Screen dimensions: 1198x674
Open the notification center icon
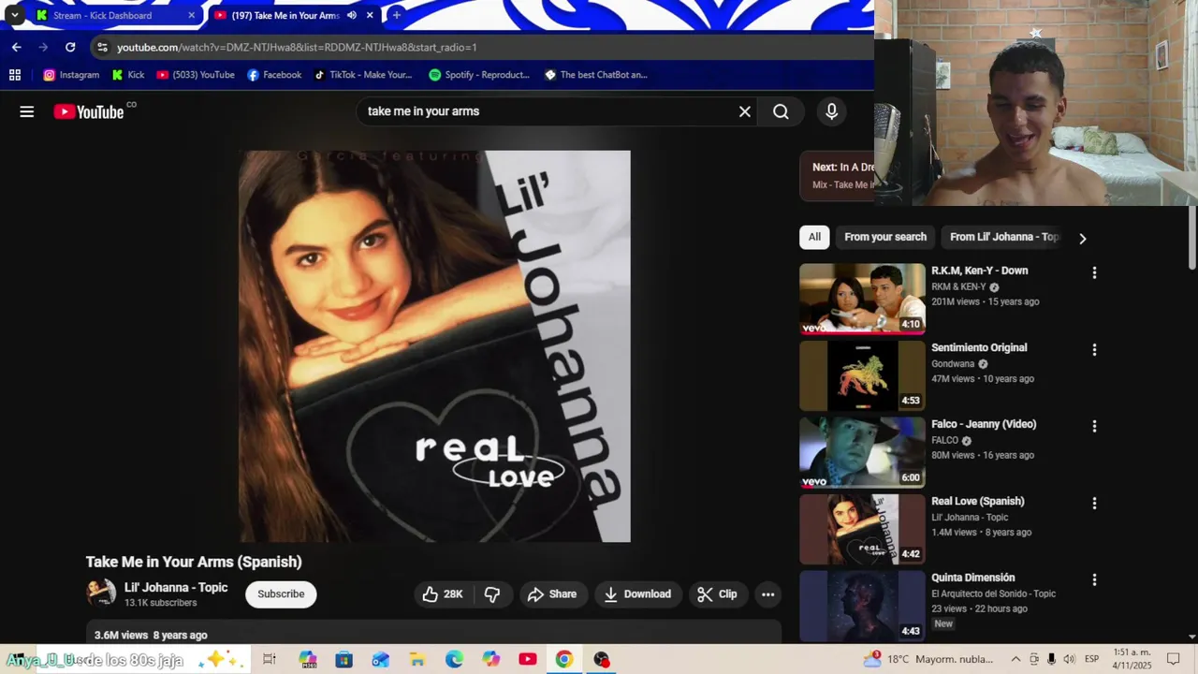[1174, 660]
